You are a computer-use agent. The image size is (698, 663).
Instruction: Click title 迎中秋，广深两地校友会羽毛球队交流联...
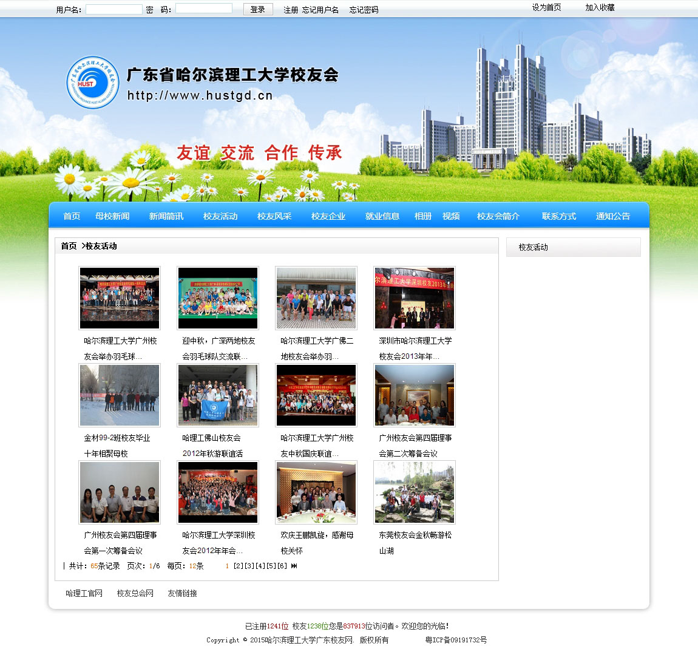coord(219,348)
